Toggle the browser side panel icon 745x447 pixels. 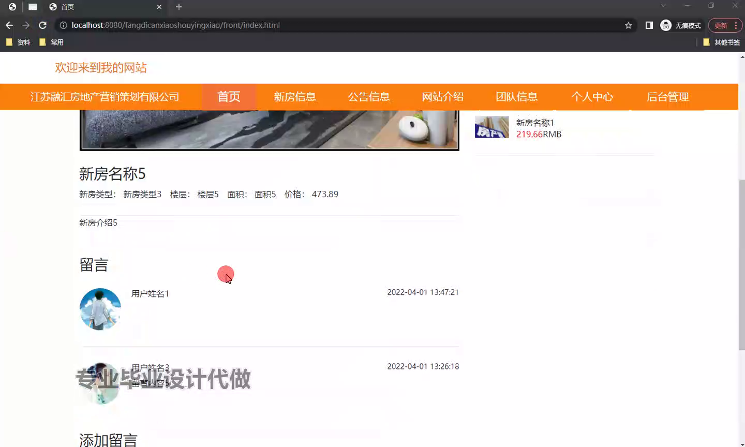tap(649, 25)
